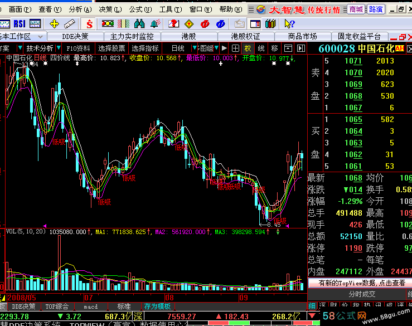Open the binoculars search icon
The image size is (412, 326).
[139, 24]
